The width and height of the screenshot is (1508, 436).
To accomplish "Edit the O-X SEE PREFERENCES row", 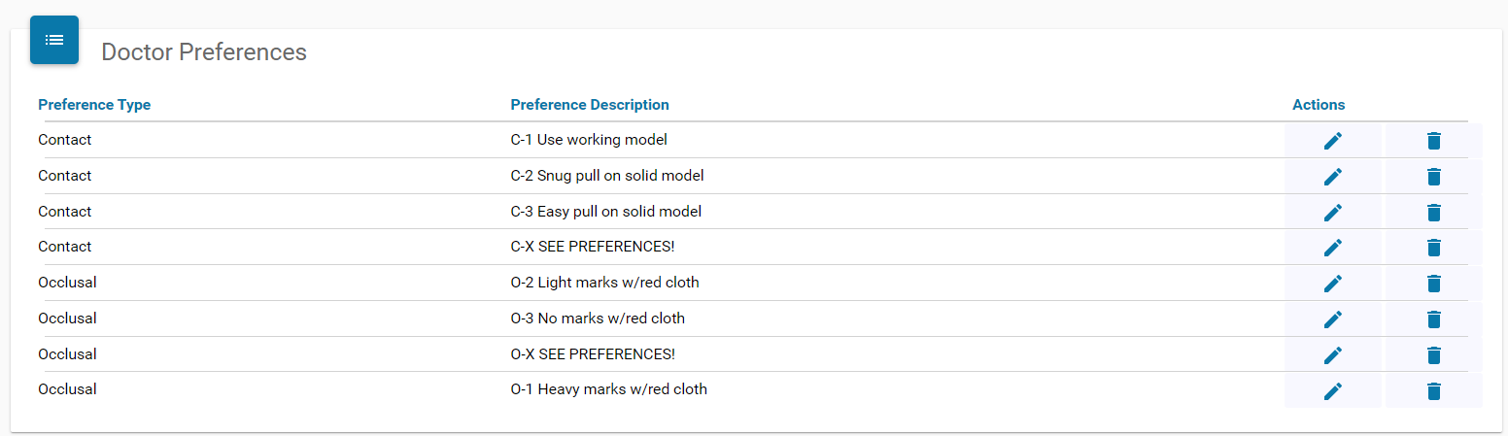I will pos(1333,355).
